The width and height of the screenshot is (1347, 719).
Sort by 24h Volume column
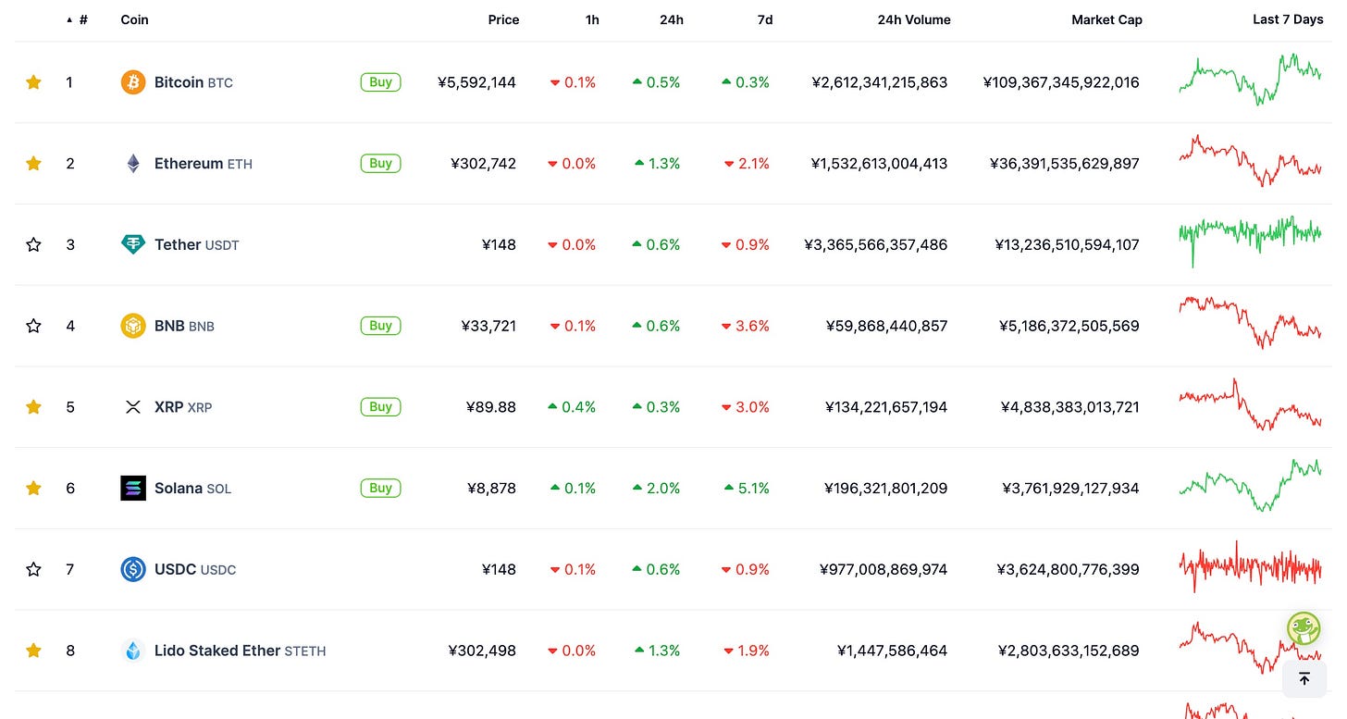pyautogui.click(x=914, y=19)
